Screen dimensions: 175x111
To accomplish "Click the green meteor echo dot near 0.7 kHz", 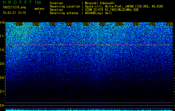I will 71,91.
